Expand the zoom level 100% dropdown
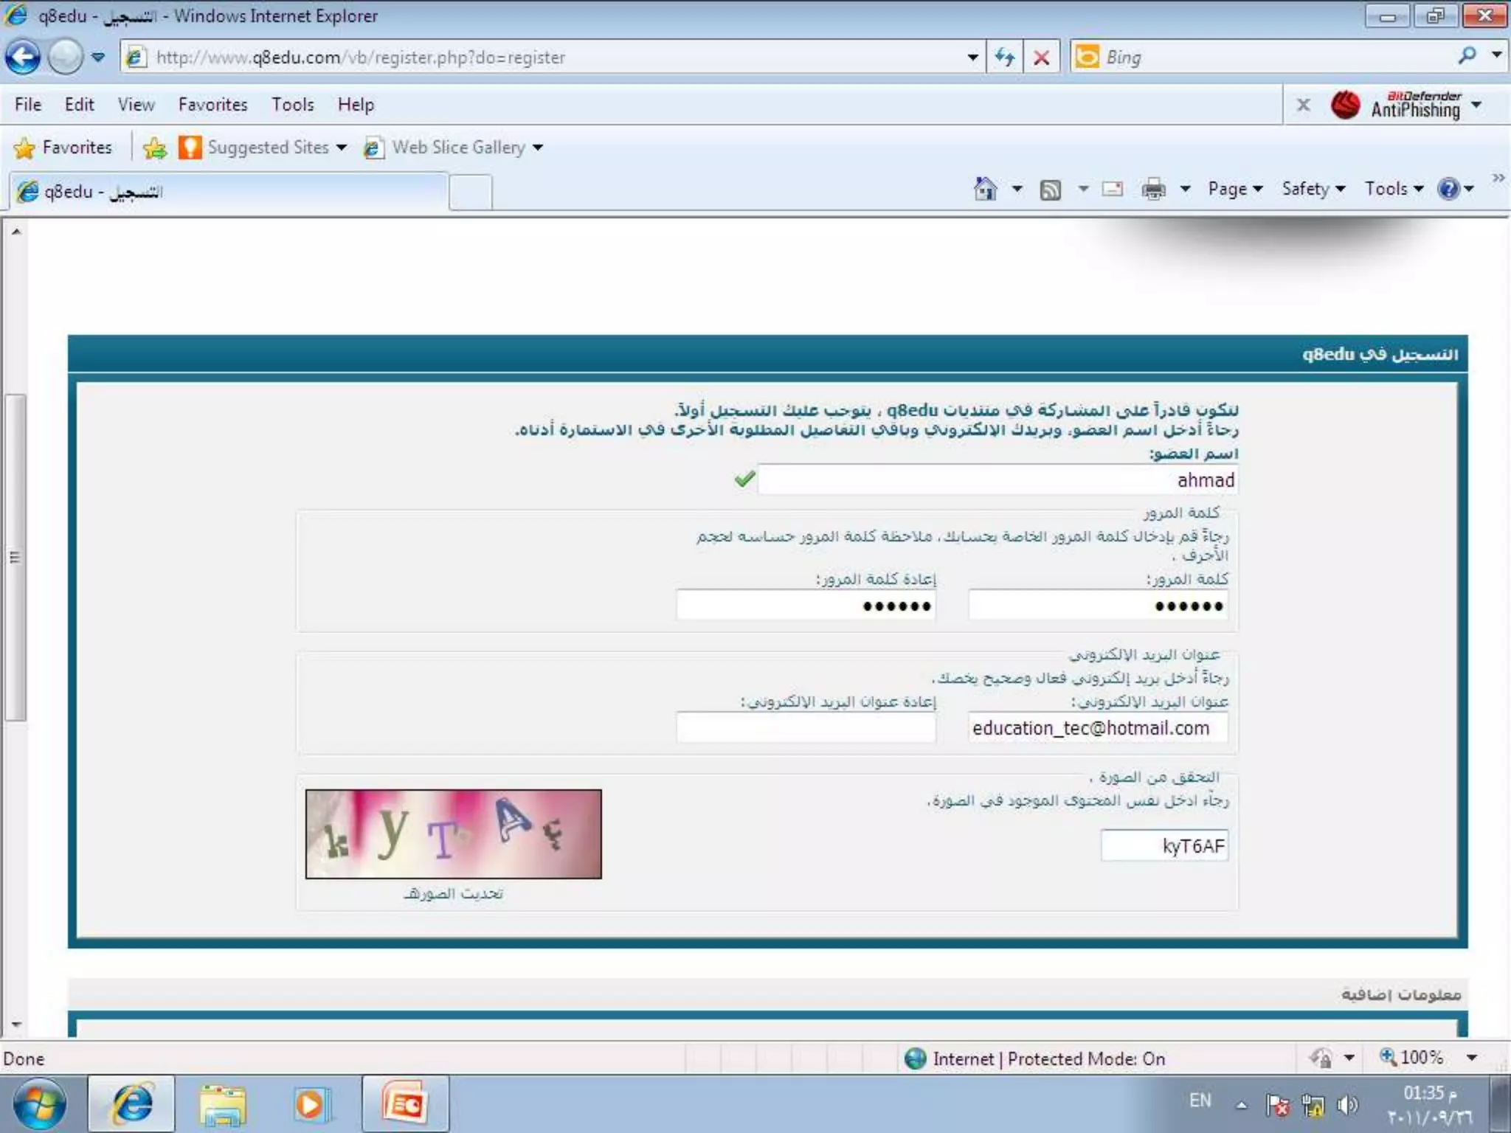 pos(1471,1058)
